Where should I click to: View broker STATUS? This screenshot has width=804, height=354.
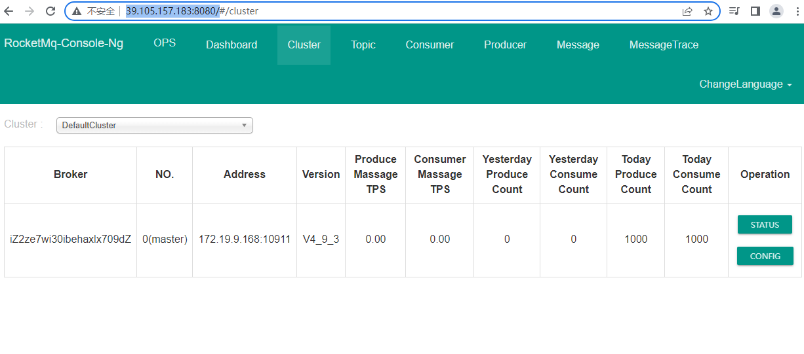point(765,224)
